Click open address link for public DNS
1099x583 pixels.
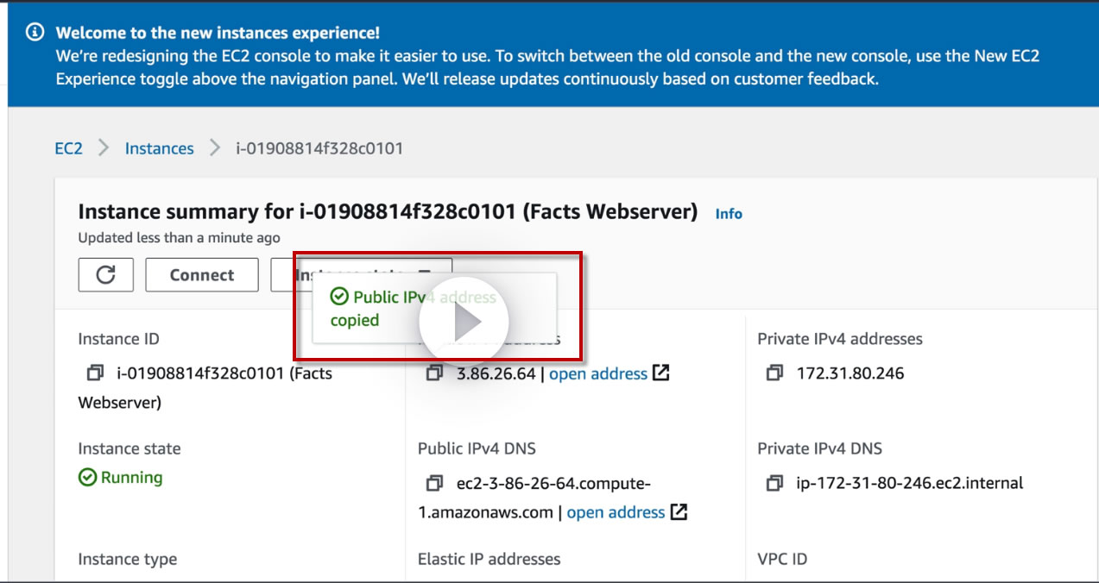(616, 512)
